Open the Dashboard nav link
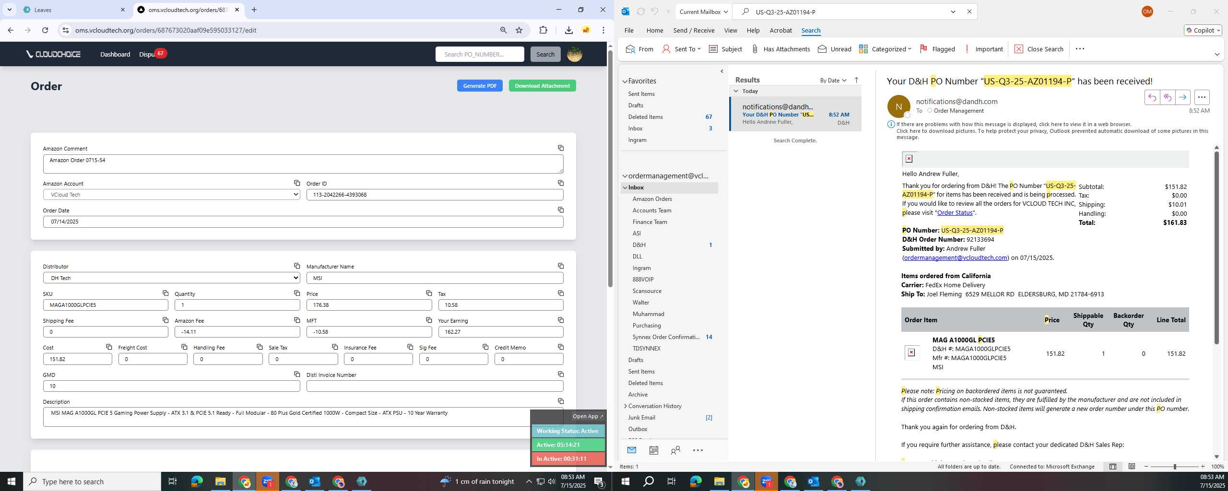The height and width of the screenshot is (491, 1228). (x=115, y=54)
